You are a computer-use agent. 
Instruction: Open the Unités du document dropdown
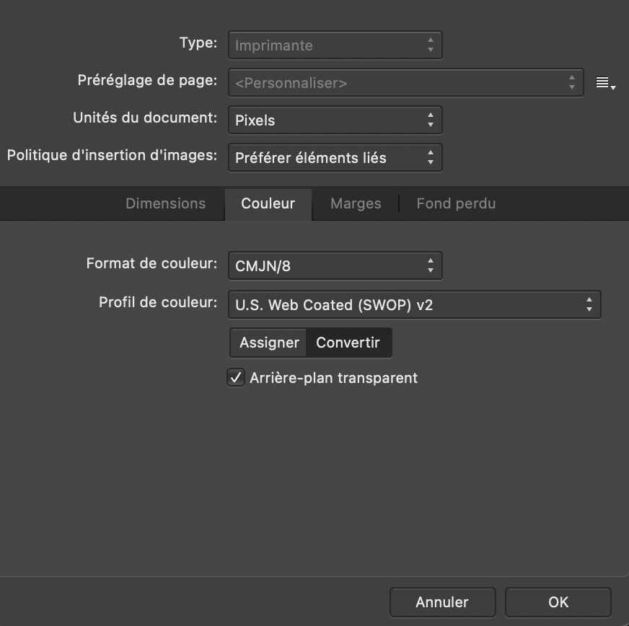[x=335, y=120]
